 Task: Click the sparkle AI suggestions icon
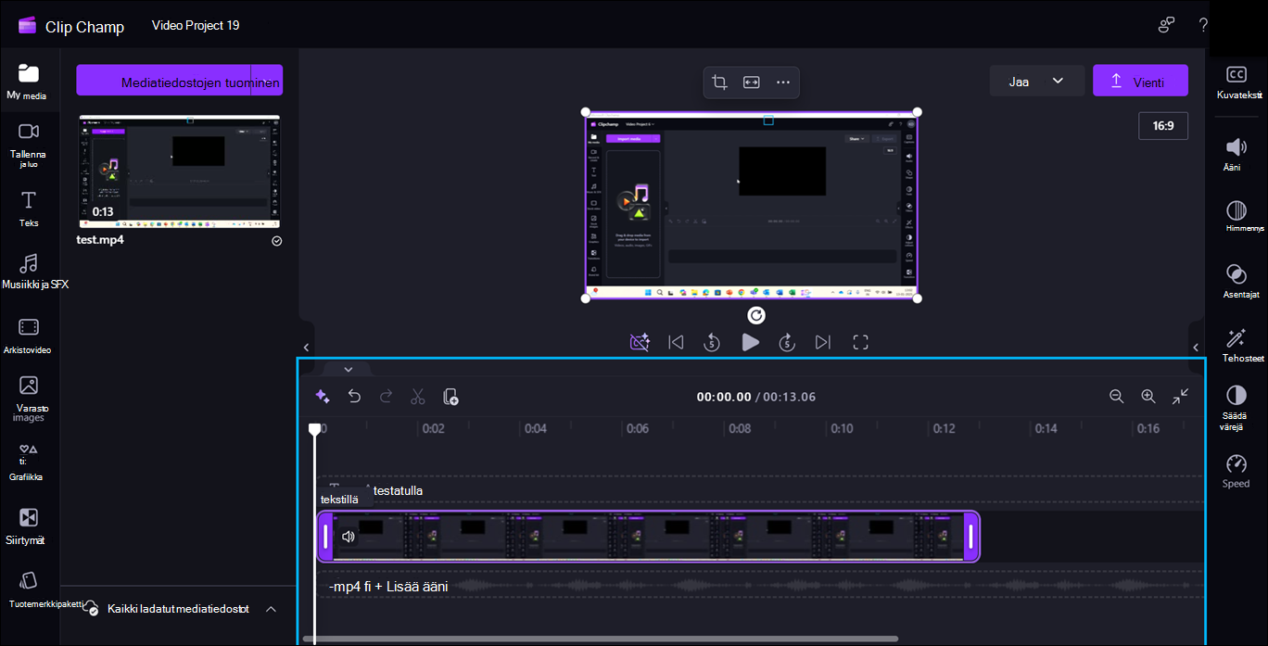[x=323, y=397]
